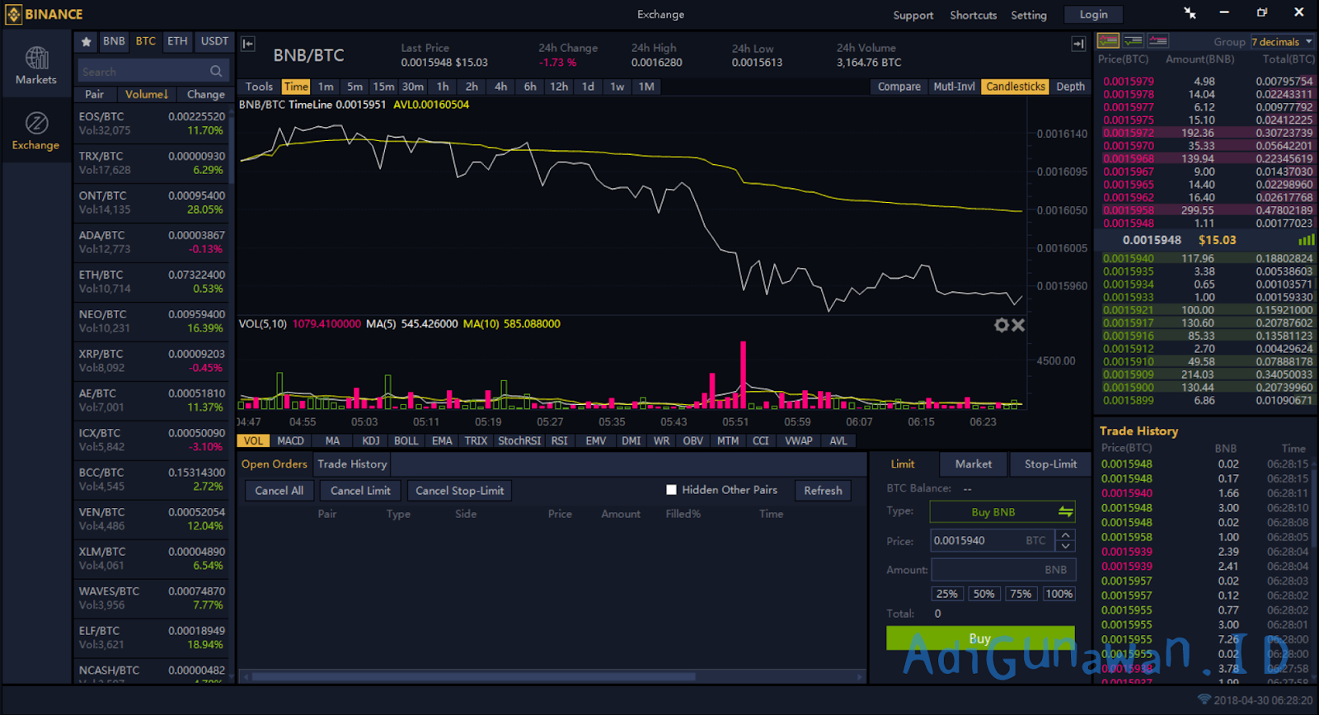The width and height of the screenshot is (1319, 715).
Task: Click the green signal bars icon in order book
Action: point(1307,240)
